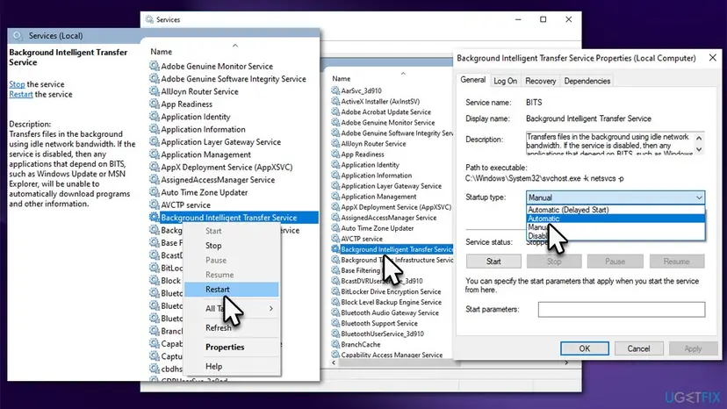
Task: Open the Startup type combo box
Action: click(615, 197)
